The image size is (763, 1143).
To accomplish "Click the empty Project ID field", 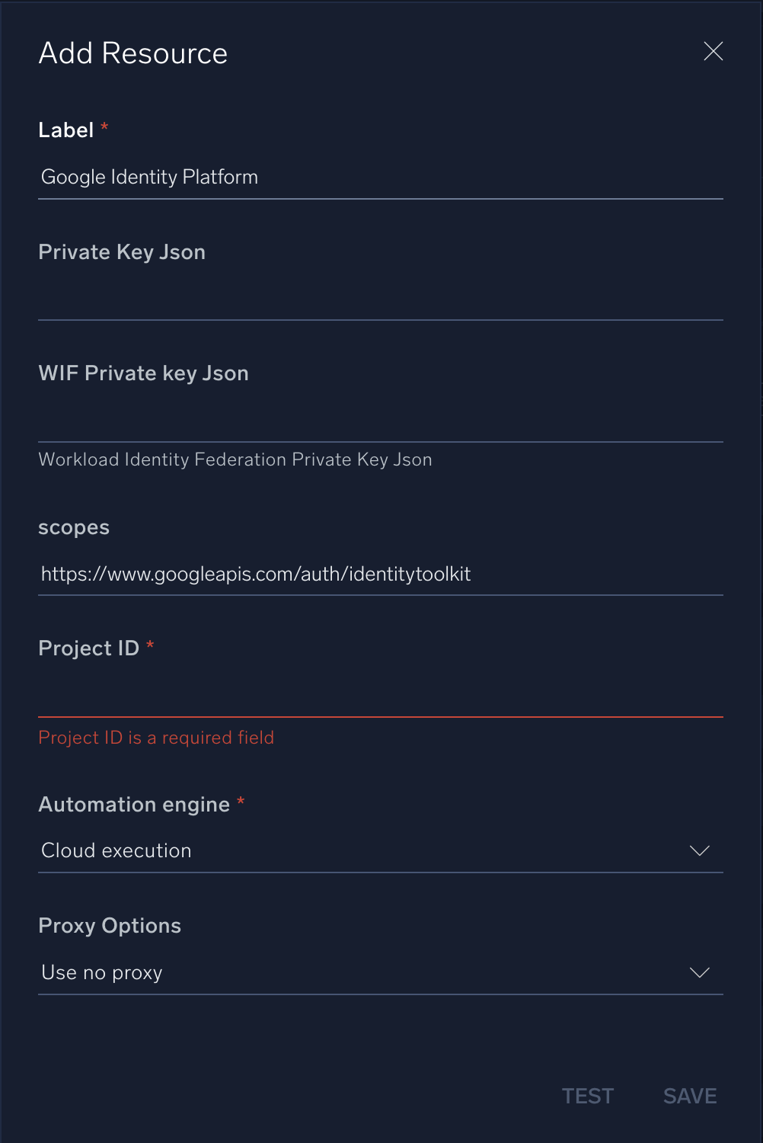I will (x=381, y=695).
